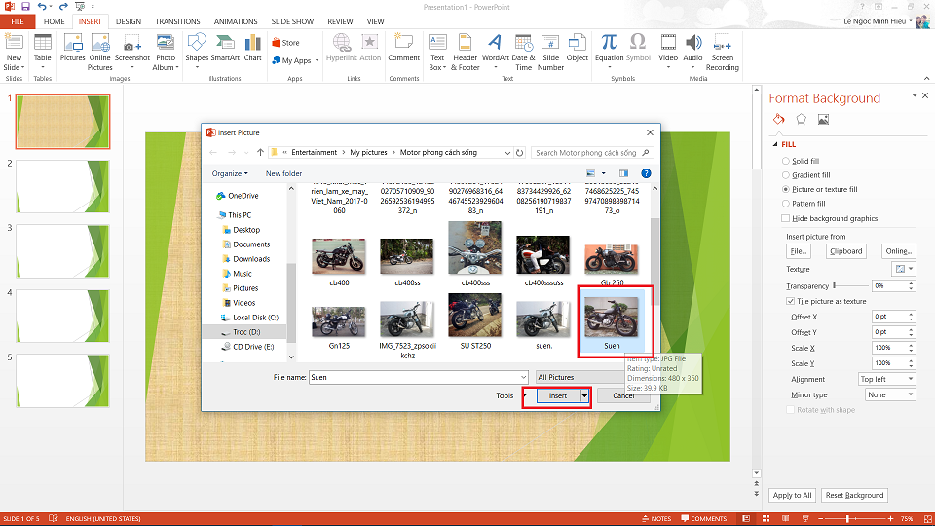Click the Insert button in dialog
Image resolution: width=935 pixels, height=526 pixels.
click(558, 396)
